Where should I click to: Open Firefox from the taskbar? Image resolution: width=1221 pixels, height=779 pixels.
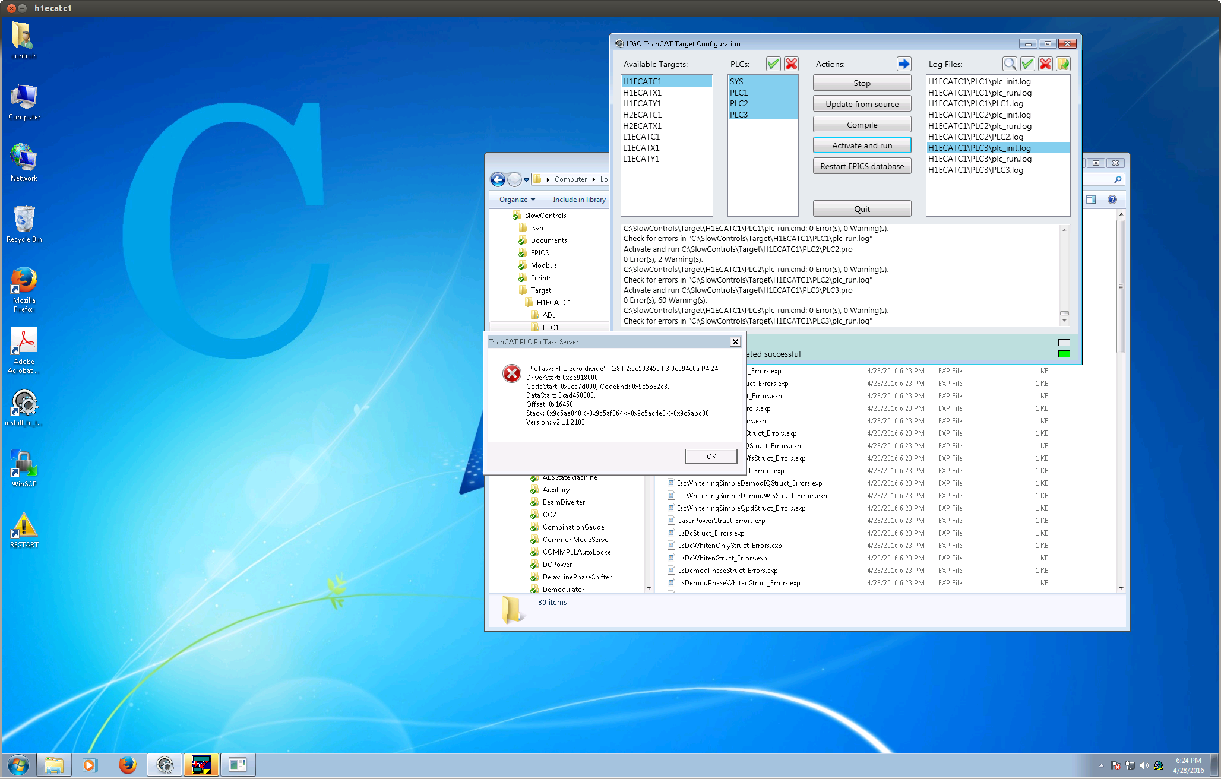point(127,765)
